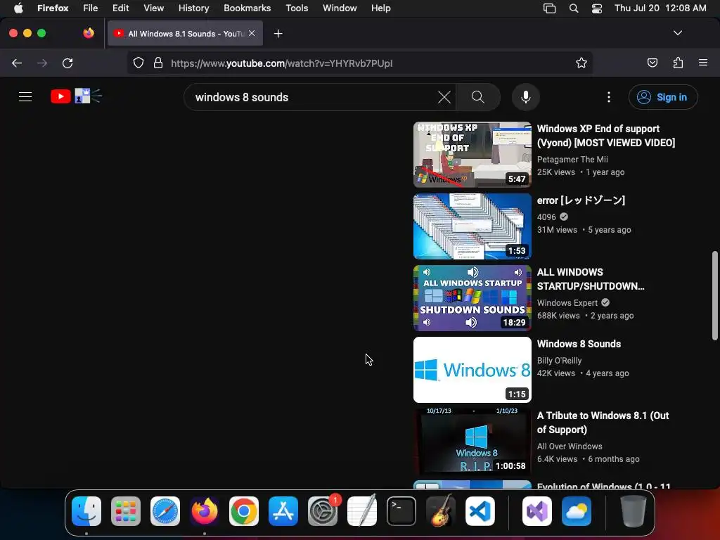Viewport: 720px width, 540px height.
Task: Visit Billy O'Reilly channel
Action: pyautogui.click(x=559, y=361)
